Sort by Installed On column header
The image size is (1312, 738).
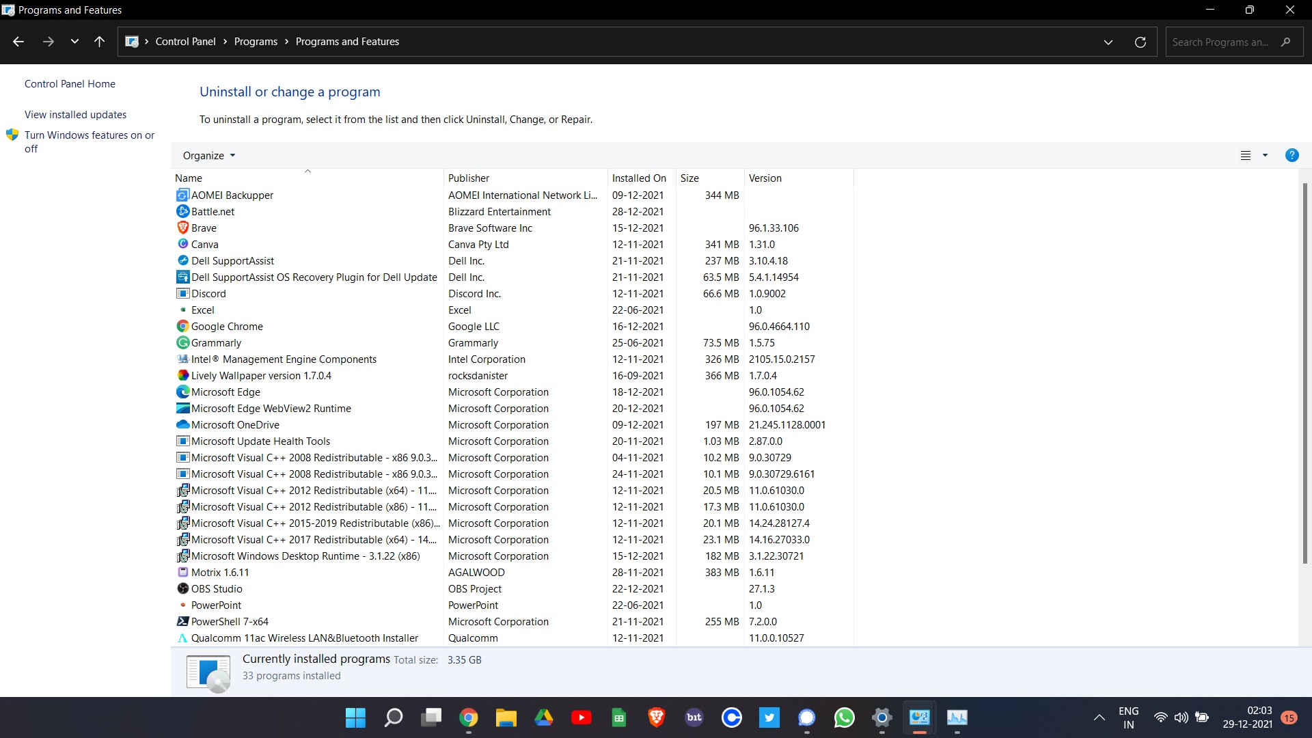click(x=642, y=178)
